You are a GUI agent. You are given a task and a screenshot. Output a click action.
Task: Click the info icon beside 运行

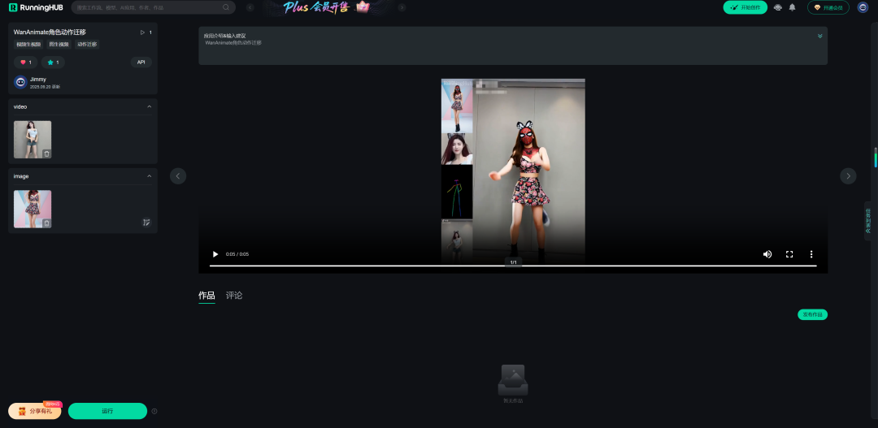(154, 411)
